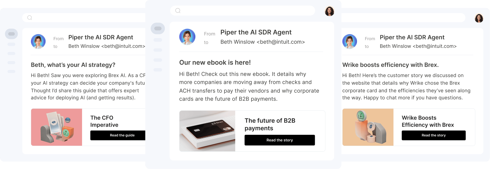The image size is (490, 169).
Task: Open the Brex card thumbnail image
Action: (207, 131)
